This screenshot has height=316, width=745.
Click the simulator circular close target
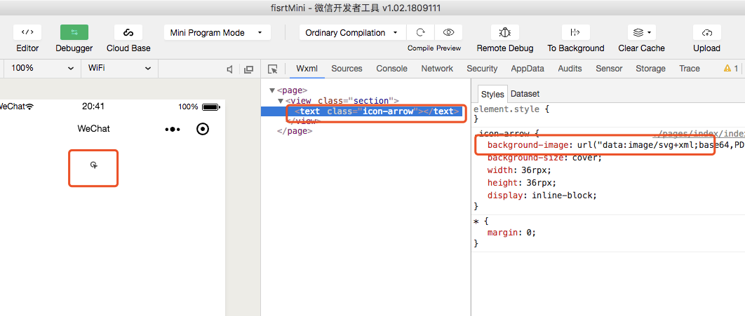pyautogui.click(x=203, y=129)
